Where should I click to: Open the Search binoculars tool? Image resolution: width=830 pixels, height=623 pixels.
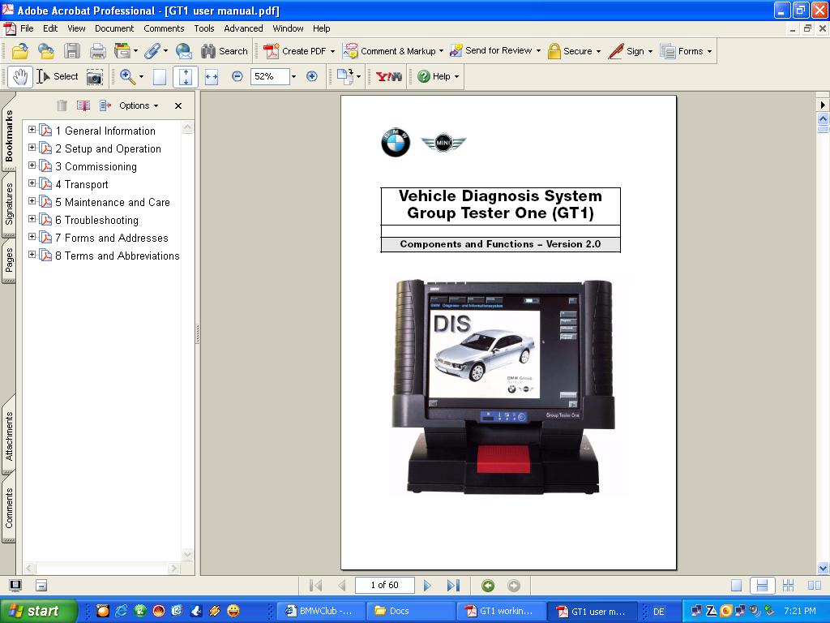pyautogui.click(x=225, y=51)
